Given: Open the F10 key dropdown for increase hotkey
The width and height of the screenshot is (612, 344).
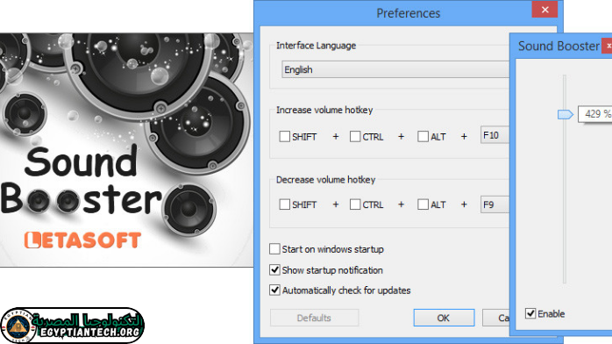Looking at the screenshot, I should pyautogui.click(x=495, y=135).
